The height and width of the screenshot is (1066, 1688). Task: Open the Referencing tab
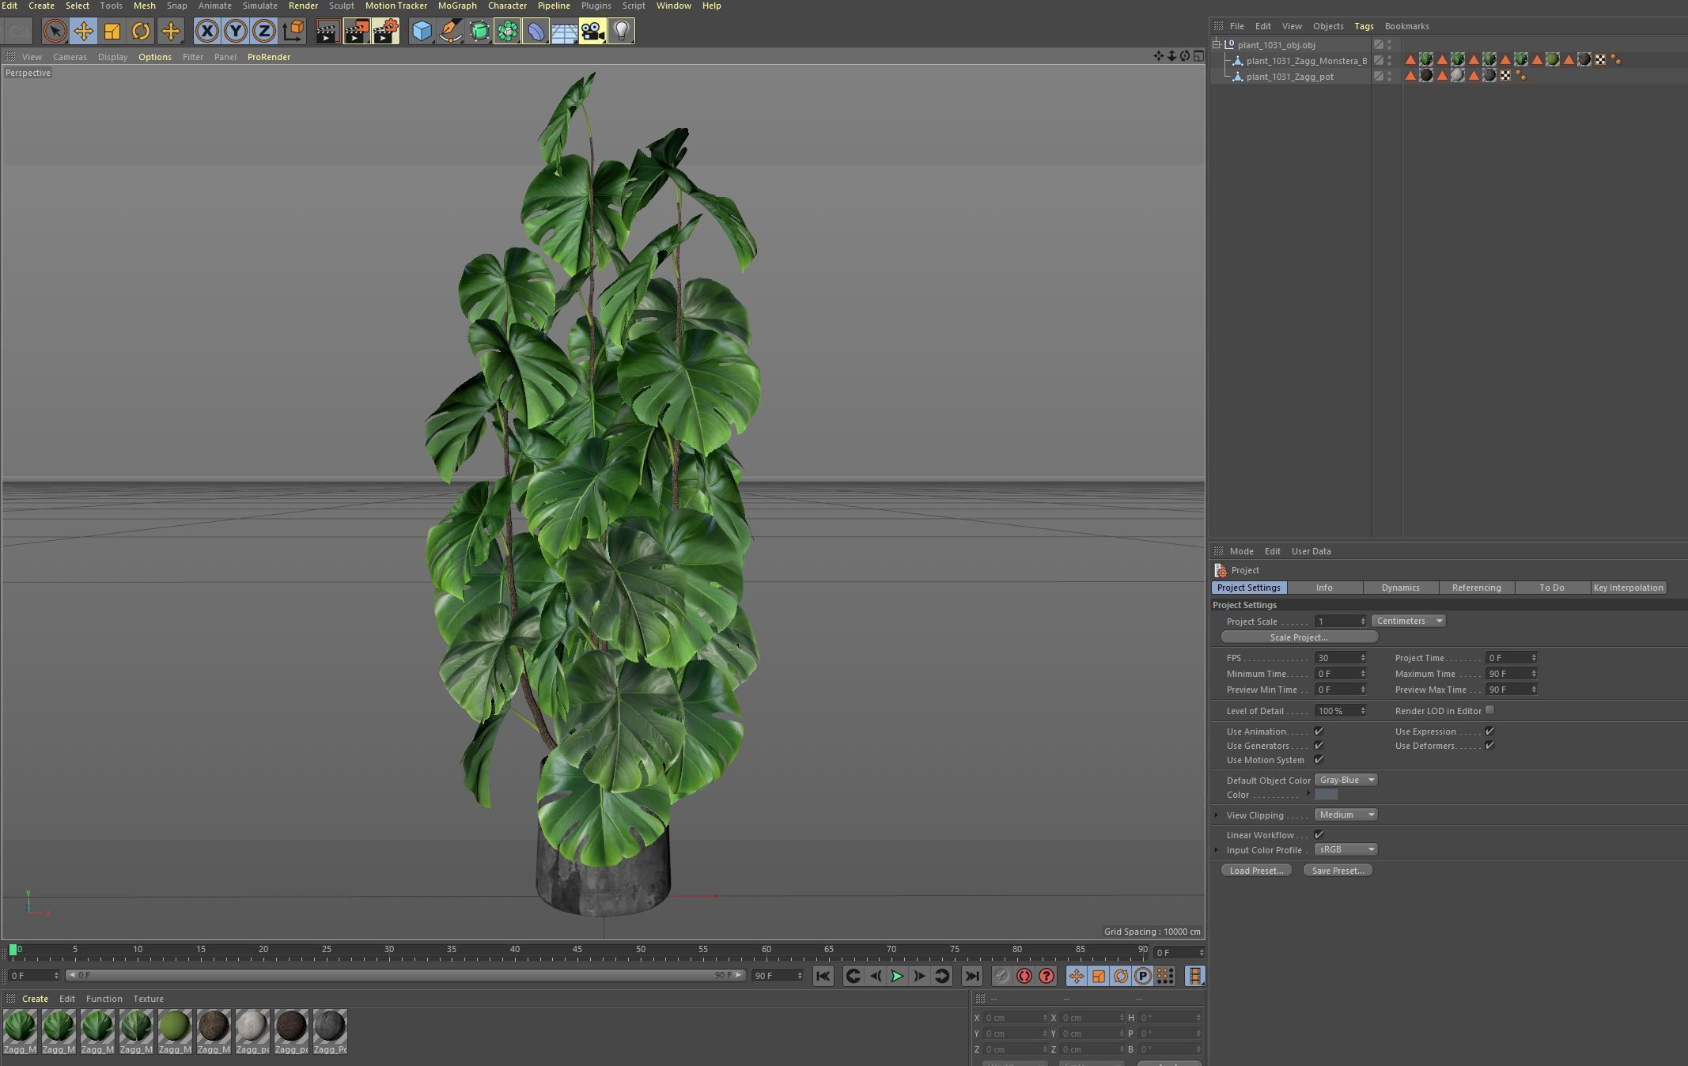[x=1476, y=588]
